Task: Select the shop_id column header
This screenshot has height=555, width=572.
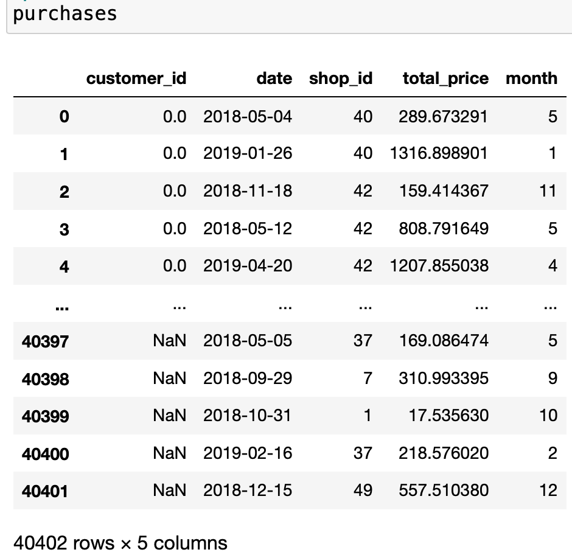Action: tap(340, 79)
